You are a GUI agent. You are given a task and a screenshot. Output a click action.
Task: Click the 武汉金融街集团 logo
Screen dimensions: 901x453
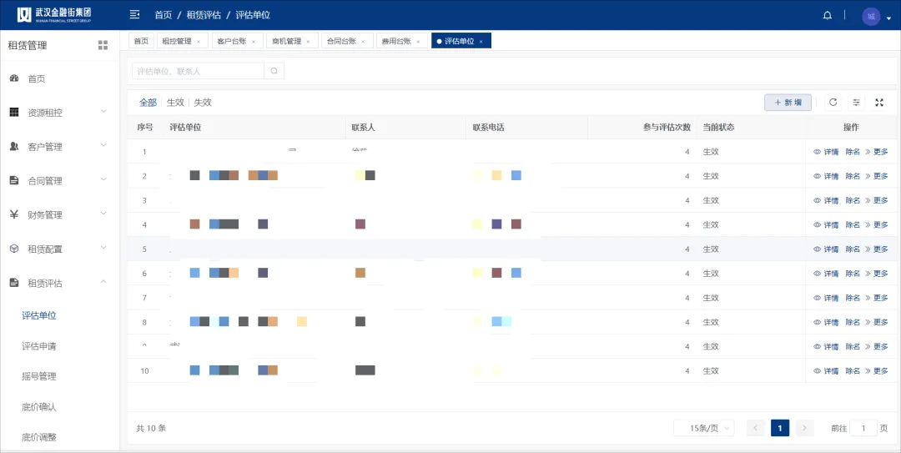click(54, 15)
